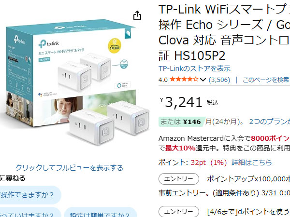
Task: Click the このページを検索 link
Action: point(266,80)
